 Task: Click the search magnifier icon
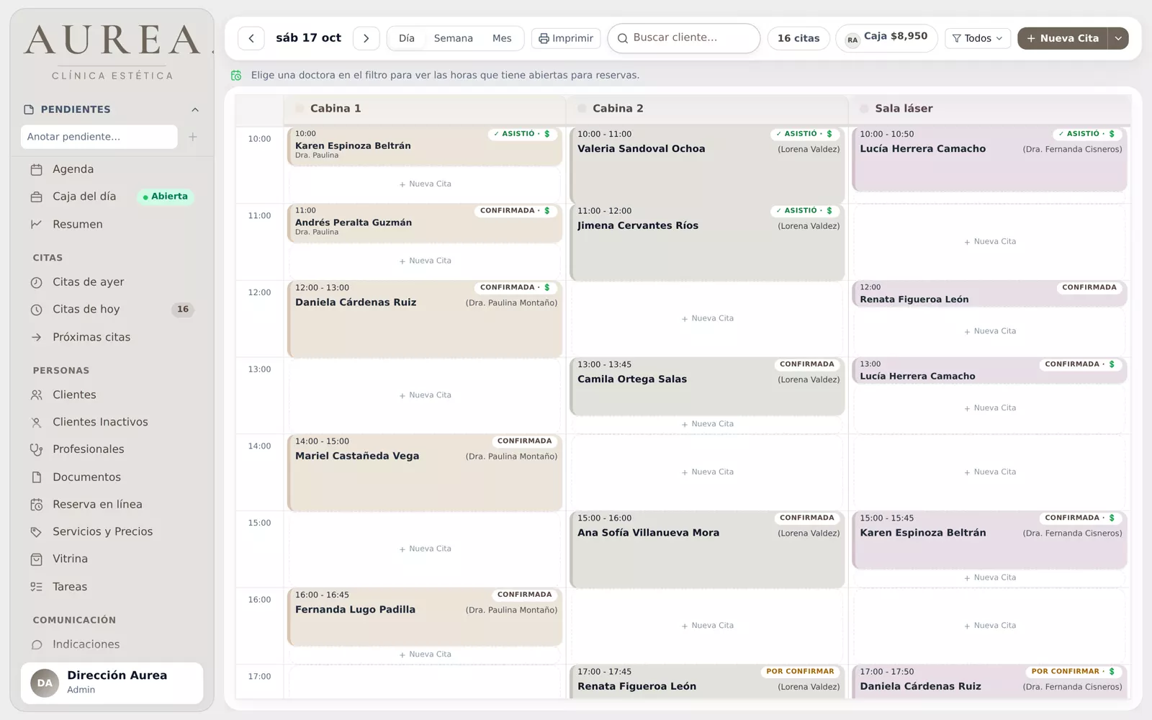[x=622, y=38]
